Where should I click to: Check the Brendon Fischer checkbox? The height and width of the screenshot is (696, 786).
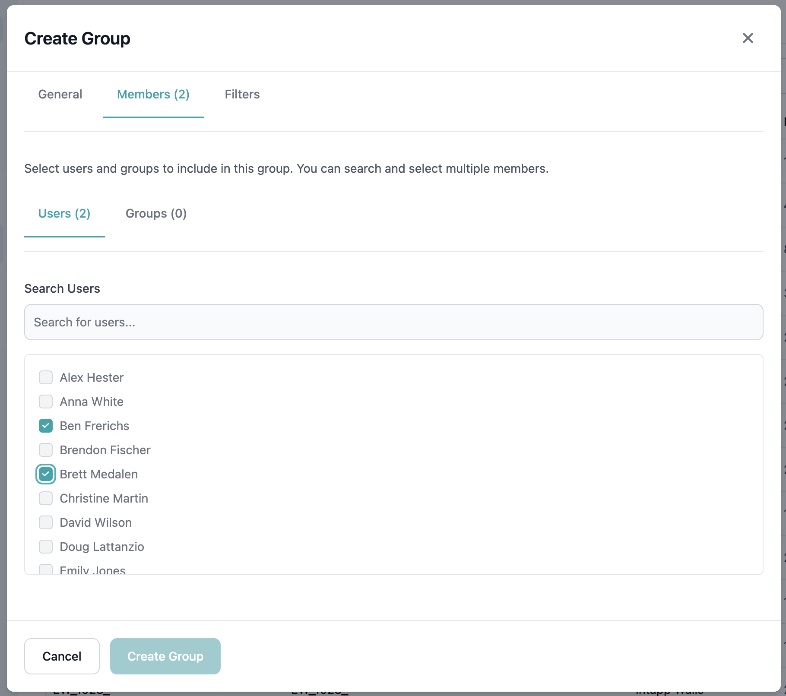tap(46, 450)
